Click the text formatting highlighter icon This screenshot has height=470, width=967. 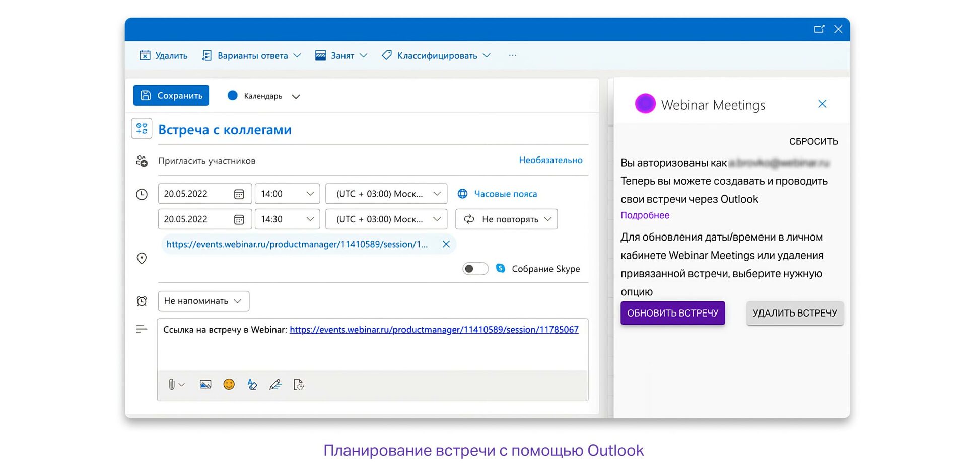click(252, 385)
